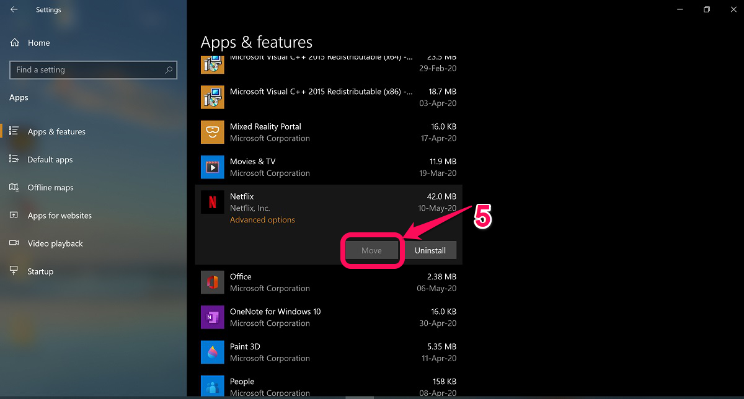Click the Mixed Reality Portal icon
Viewport: 744px width, 399px height.
pyautogui.click(x=213, y=132)
